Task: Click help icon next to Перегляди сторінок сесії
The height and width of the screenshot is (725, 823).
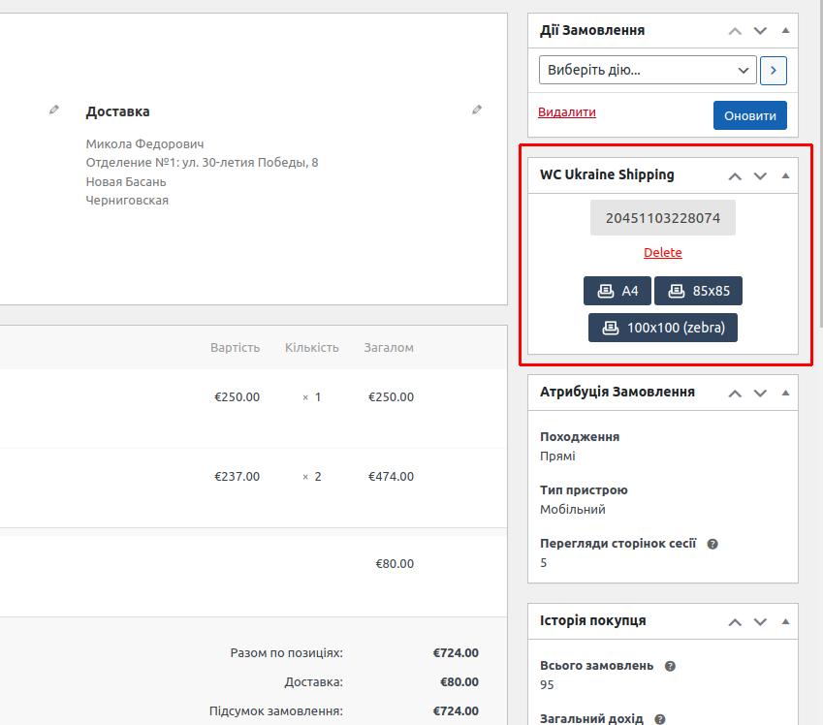Action: click(x=712, y=545)
